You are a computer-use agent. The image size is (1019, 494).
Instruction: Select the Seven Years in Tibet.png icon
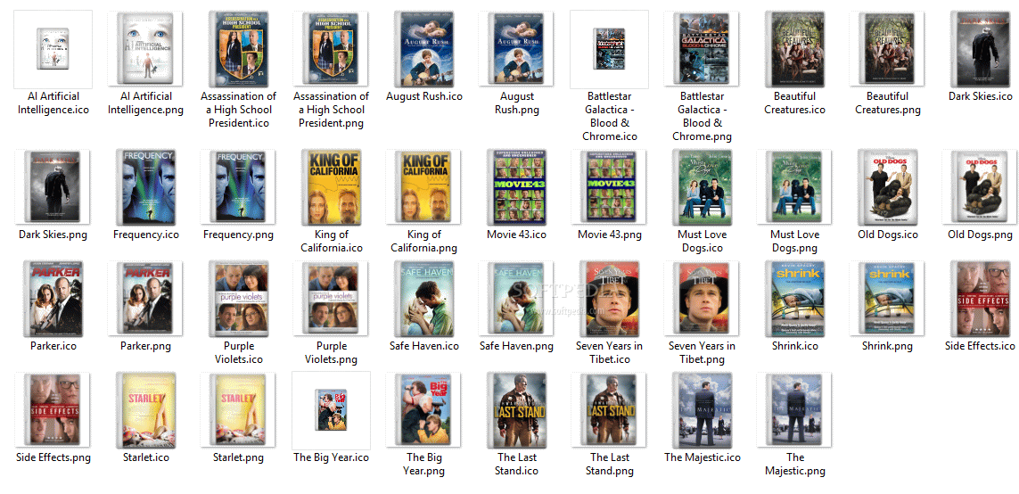tap(702, 299)
